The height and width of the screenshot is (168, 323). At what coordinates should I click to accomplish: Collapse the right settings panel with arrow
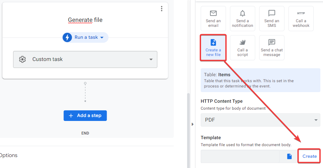coord(192,124)
